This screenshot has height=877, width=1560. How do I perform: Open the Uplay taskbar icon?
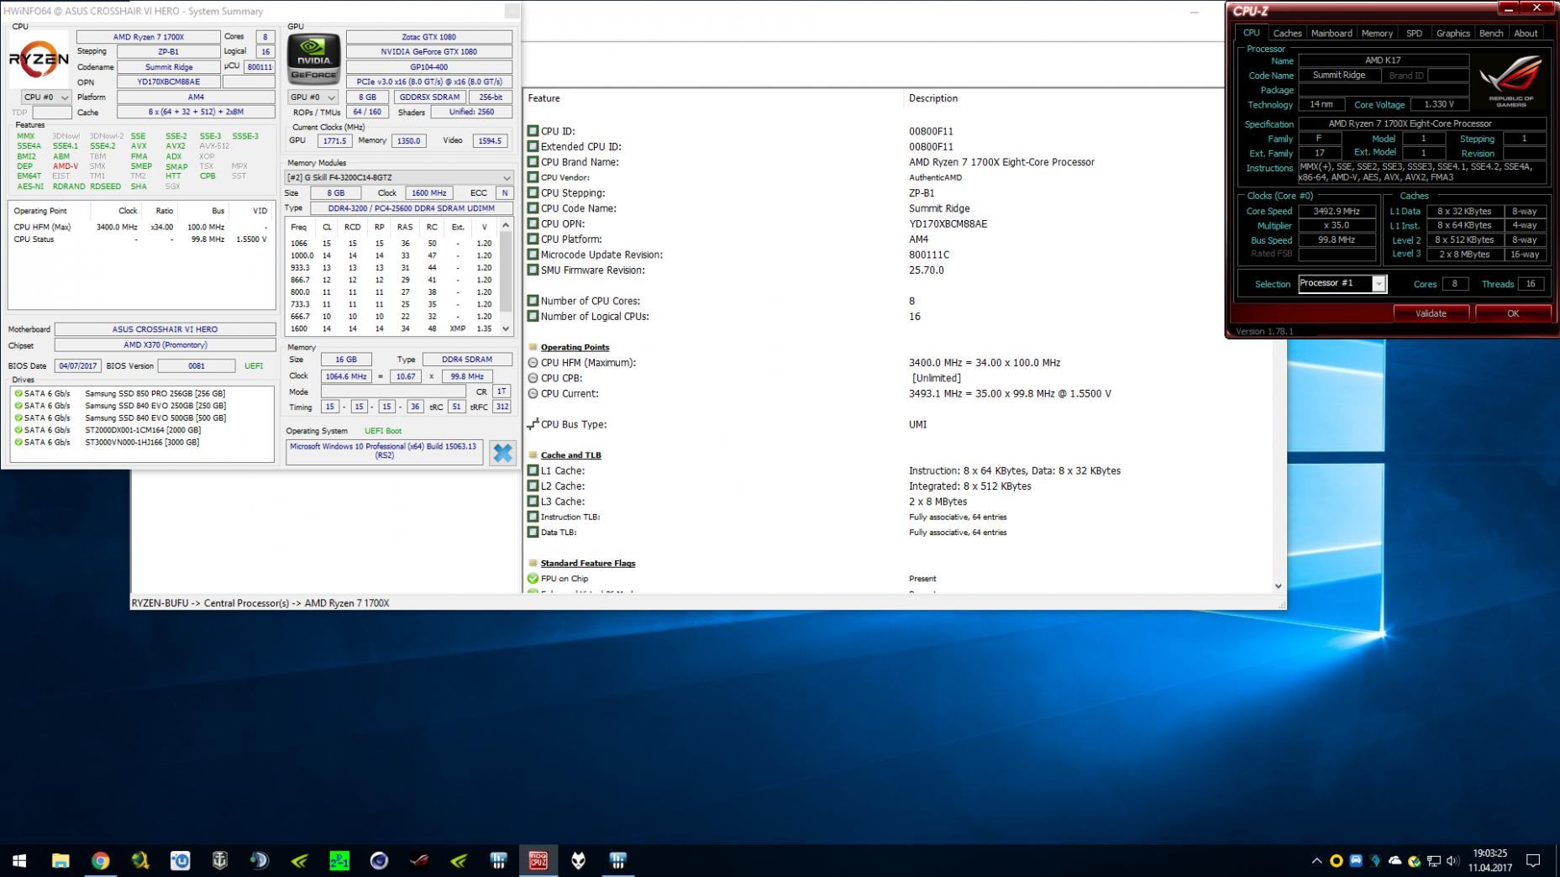(180, 860)
